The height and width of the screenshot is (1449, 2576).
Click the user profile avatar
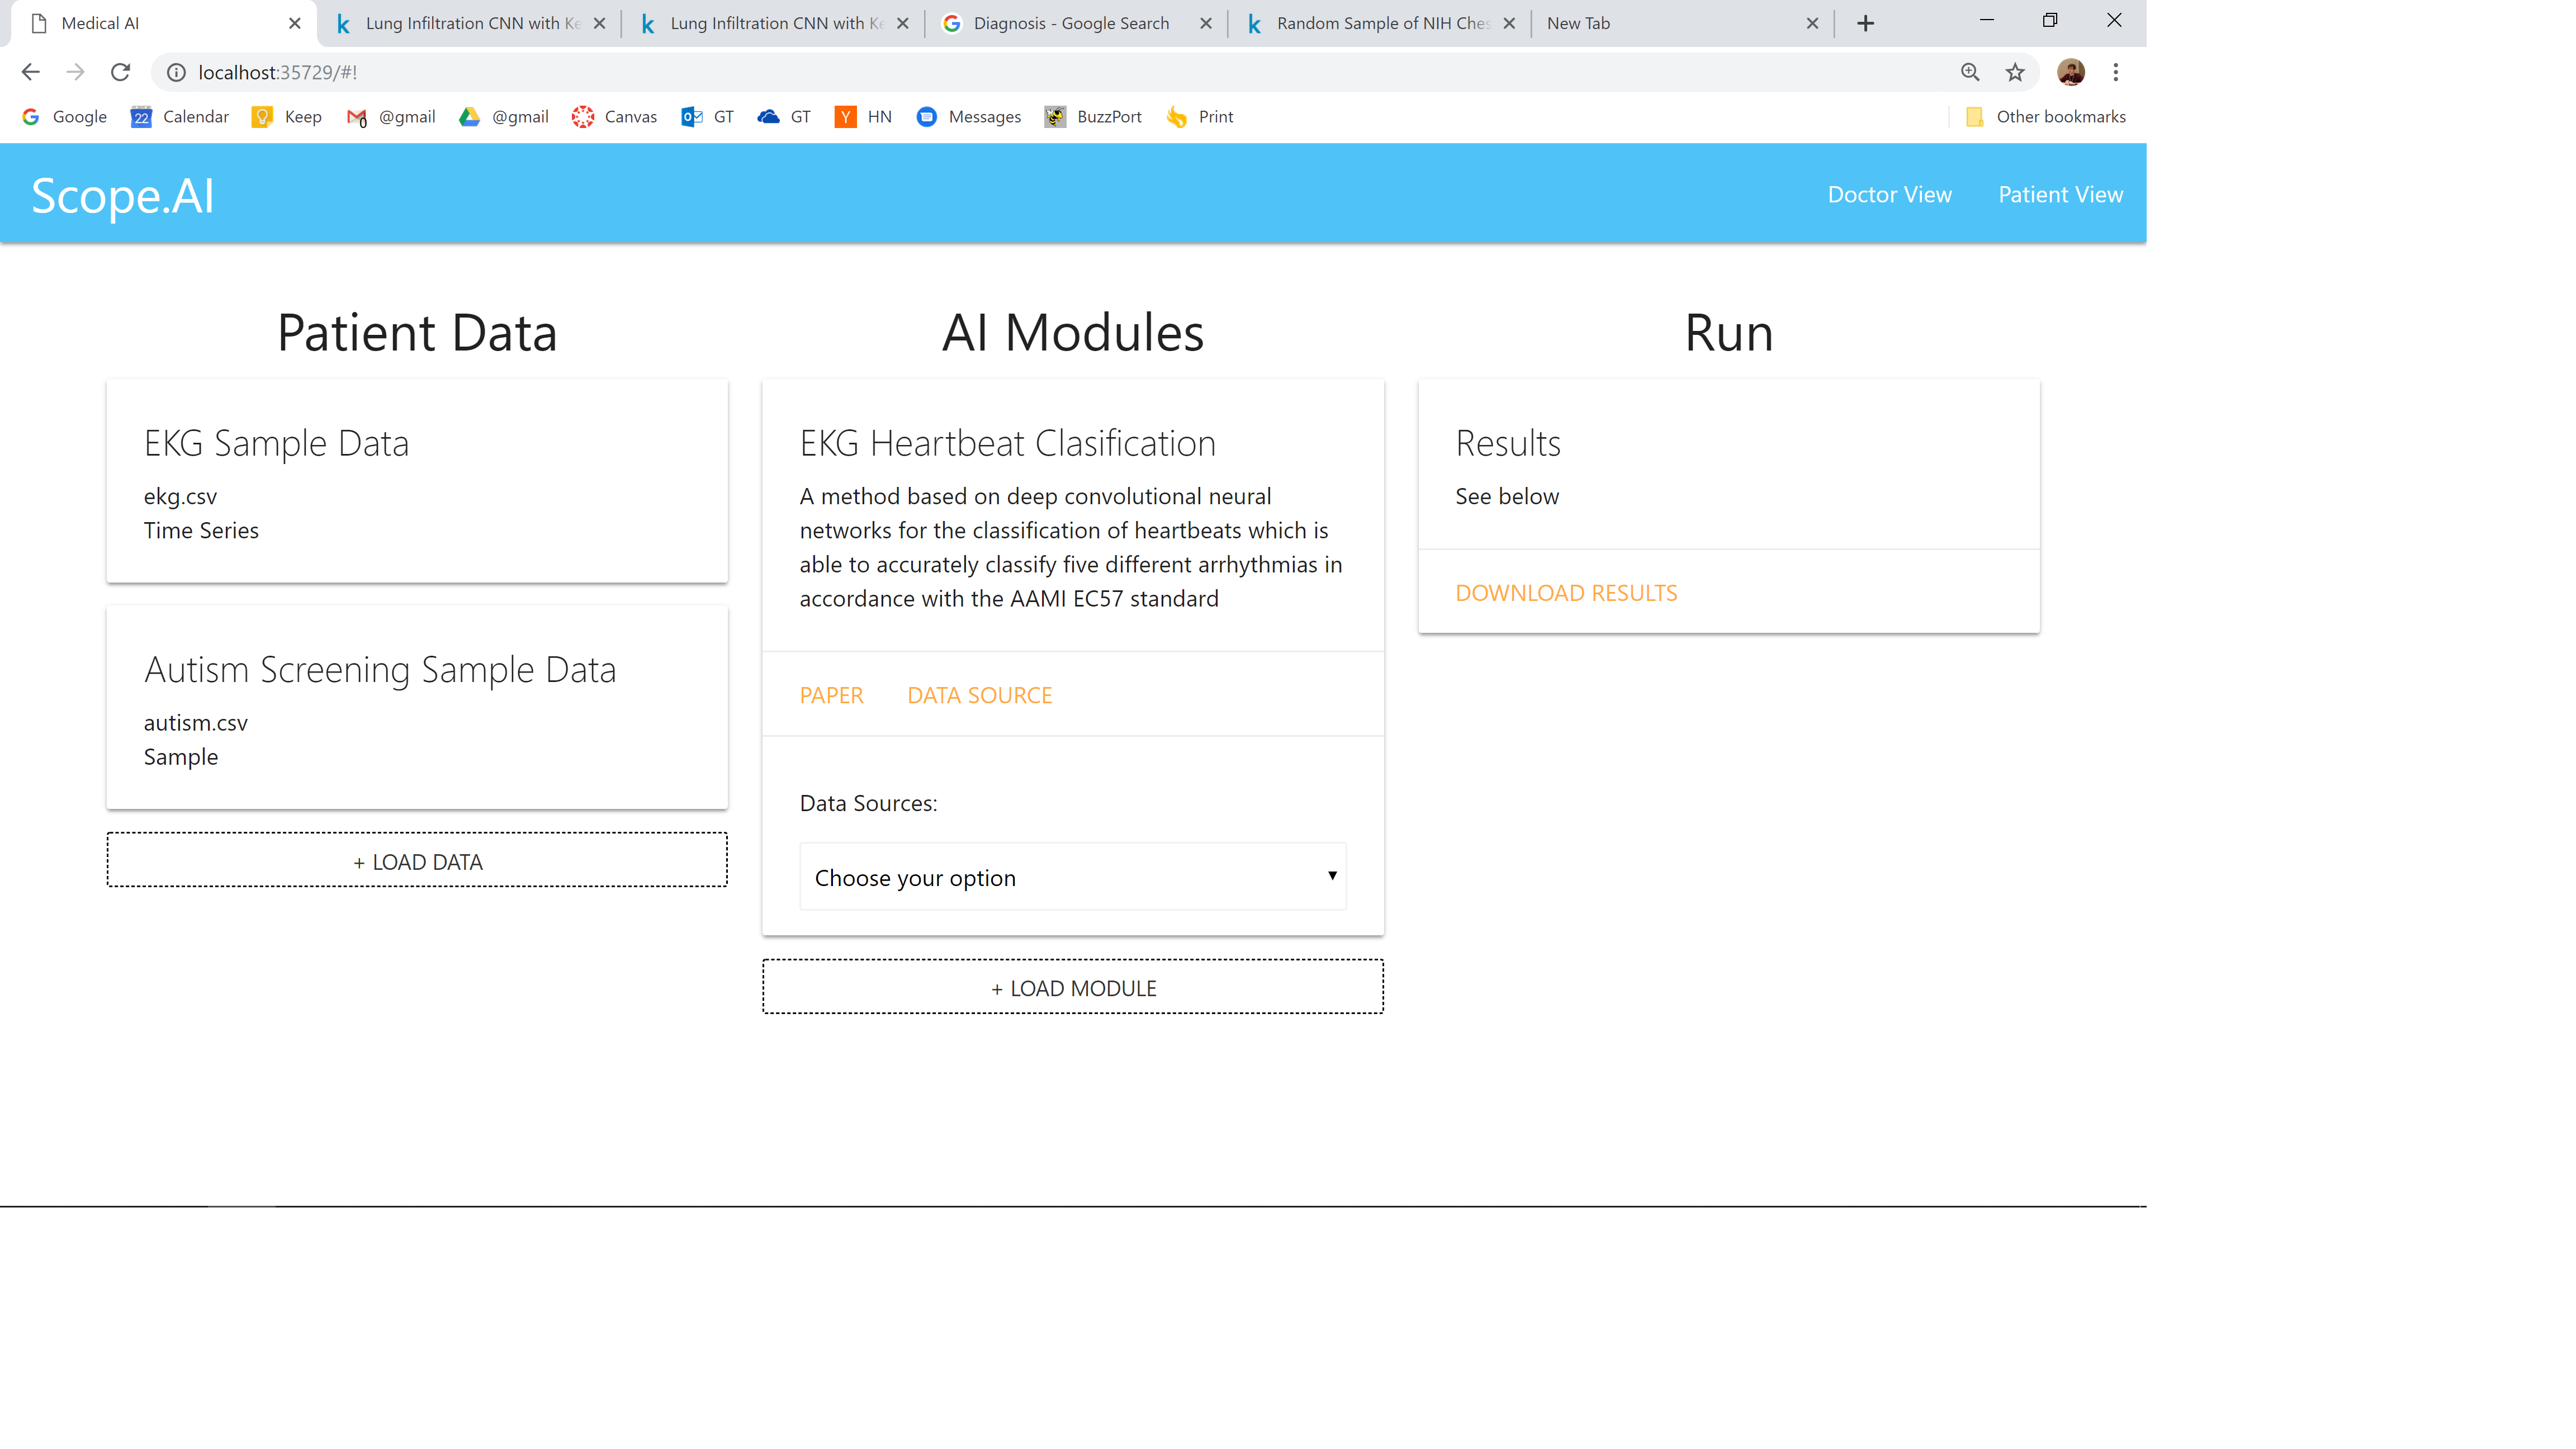[2070, 72]
